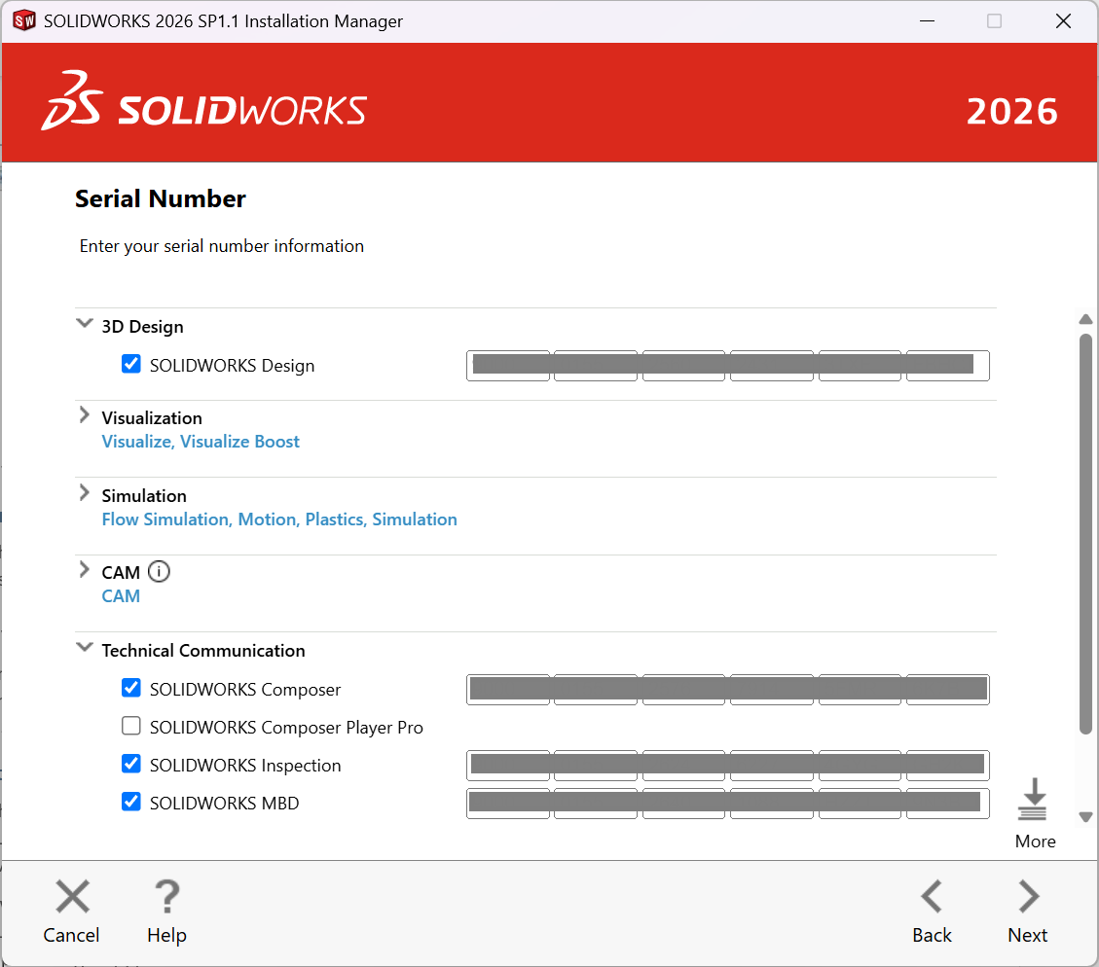The image size is (1099, 967).
Task: Uncheck the SOLIDWORKS Inspection checkbox
Action: (131, 764)
